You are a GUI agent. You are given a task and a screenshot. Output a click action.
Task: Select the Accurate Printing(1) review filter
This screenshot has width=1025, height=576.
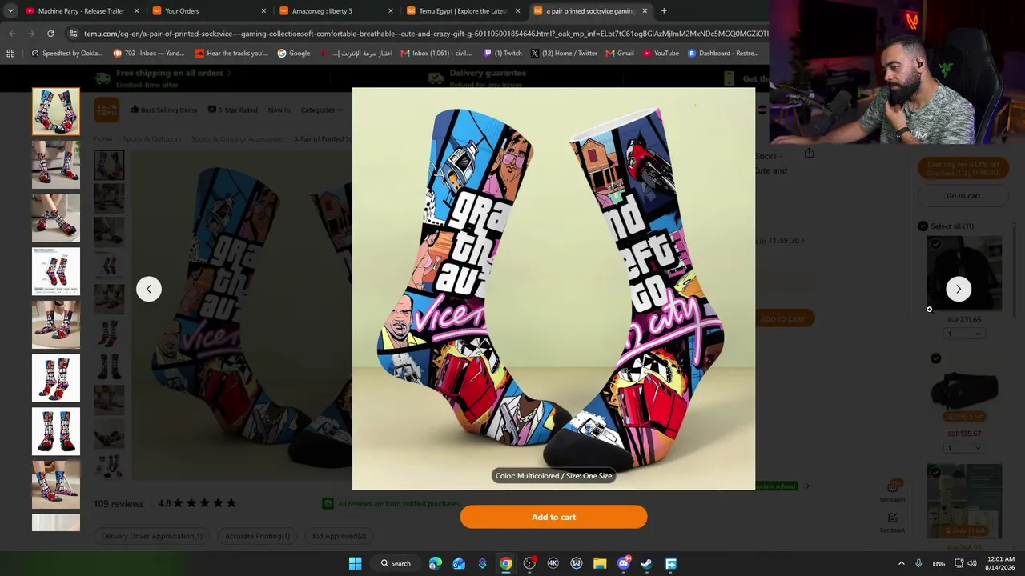pyautogui.click(x=257, y=536)
